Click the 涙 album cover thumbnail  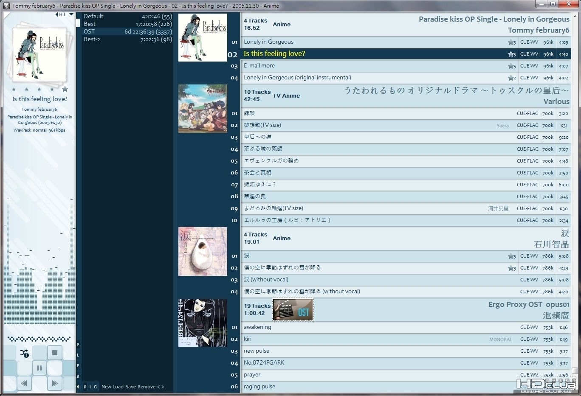coord(203,251)
